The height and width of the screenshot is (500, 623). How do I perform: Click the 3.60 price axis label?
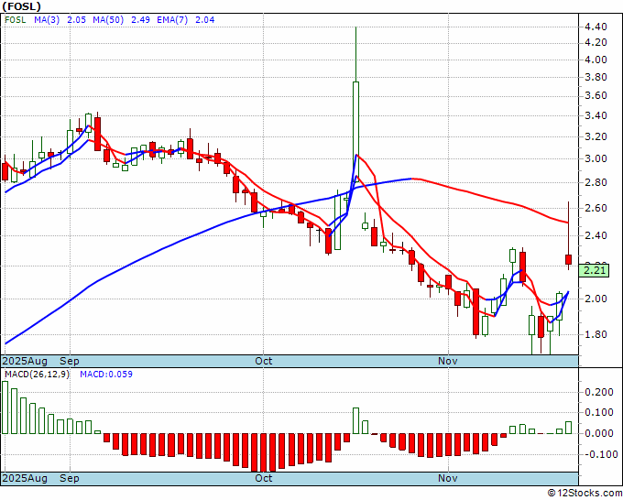[596, 96]
